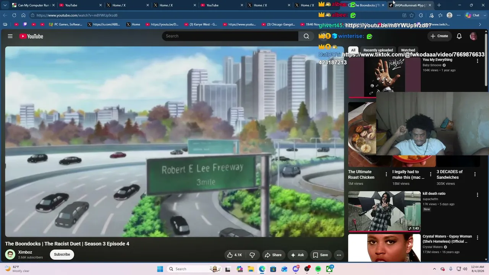Open the browser home page button

tap(23, 15)
